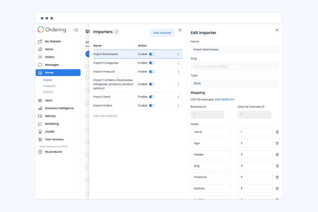Click the Marketing graph icon
Viewport: 318px width, 212px height.
40,124
